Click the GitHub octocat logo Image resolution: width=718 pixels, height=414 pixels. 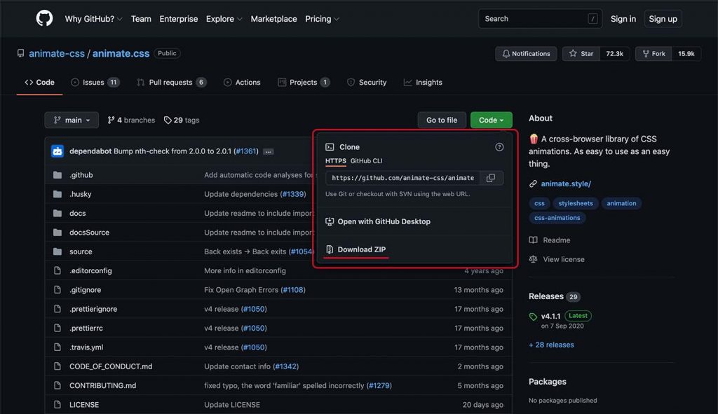point(44,19)
